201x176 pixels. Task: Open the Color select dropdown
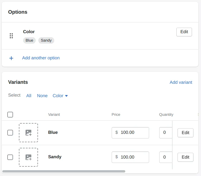pyautogui.click(x=60, y=96)
